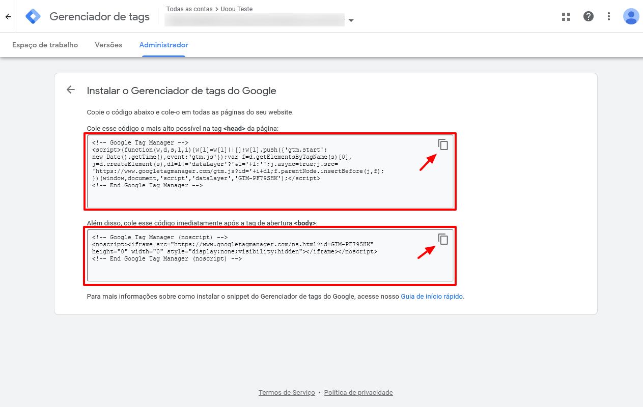Switch to Versões tab
Image resolution: width=643 pixels, height=407 pixels.
[108, 45]
